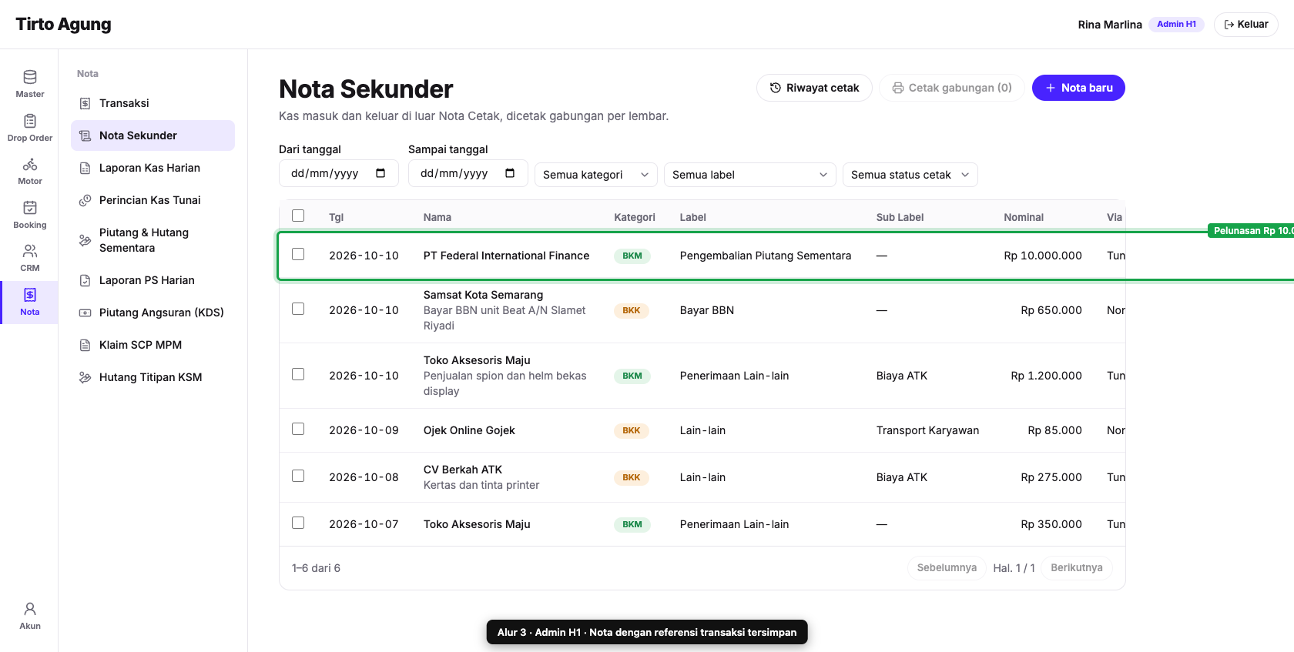Click the Sebelumnya pagination button
Screen dimensions: 1294x652
[x=947, y=568]
